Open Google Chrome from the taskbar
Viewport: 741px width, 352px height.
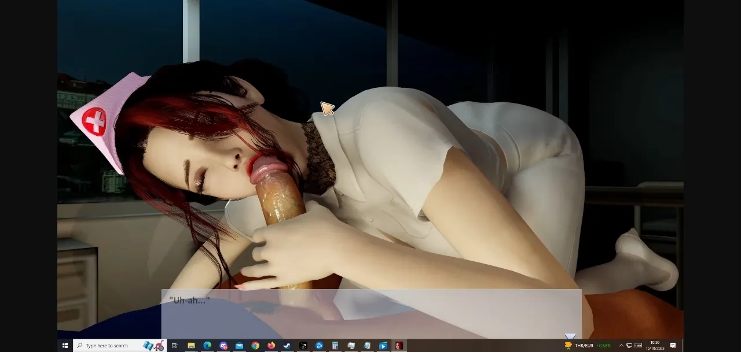click(x=254, y=345)
